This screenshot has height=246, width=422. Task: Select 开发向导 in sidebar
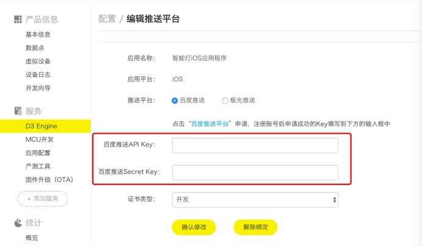point(38,89)
